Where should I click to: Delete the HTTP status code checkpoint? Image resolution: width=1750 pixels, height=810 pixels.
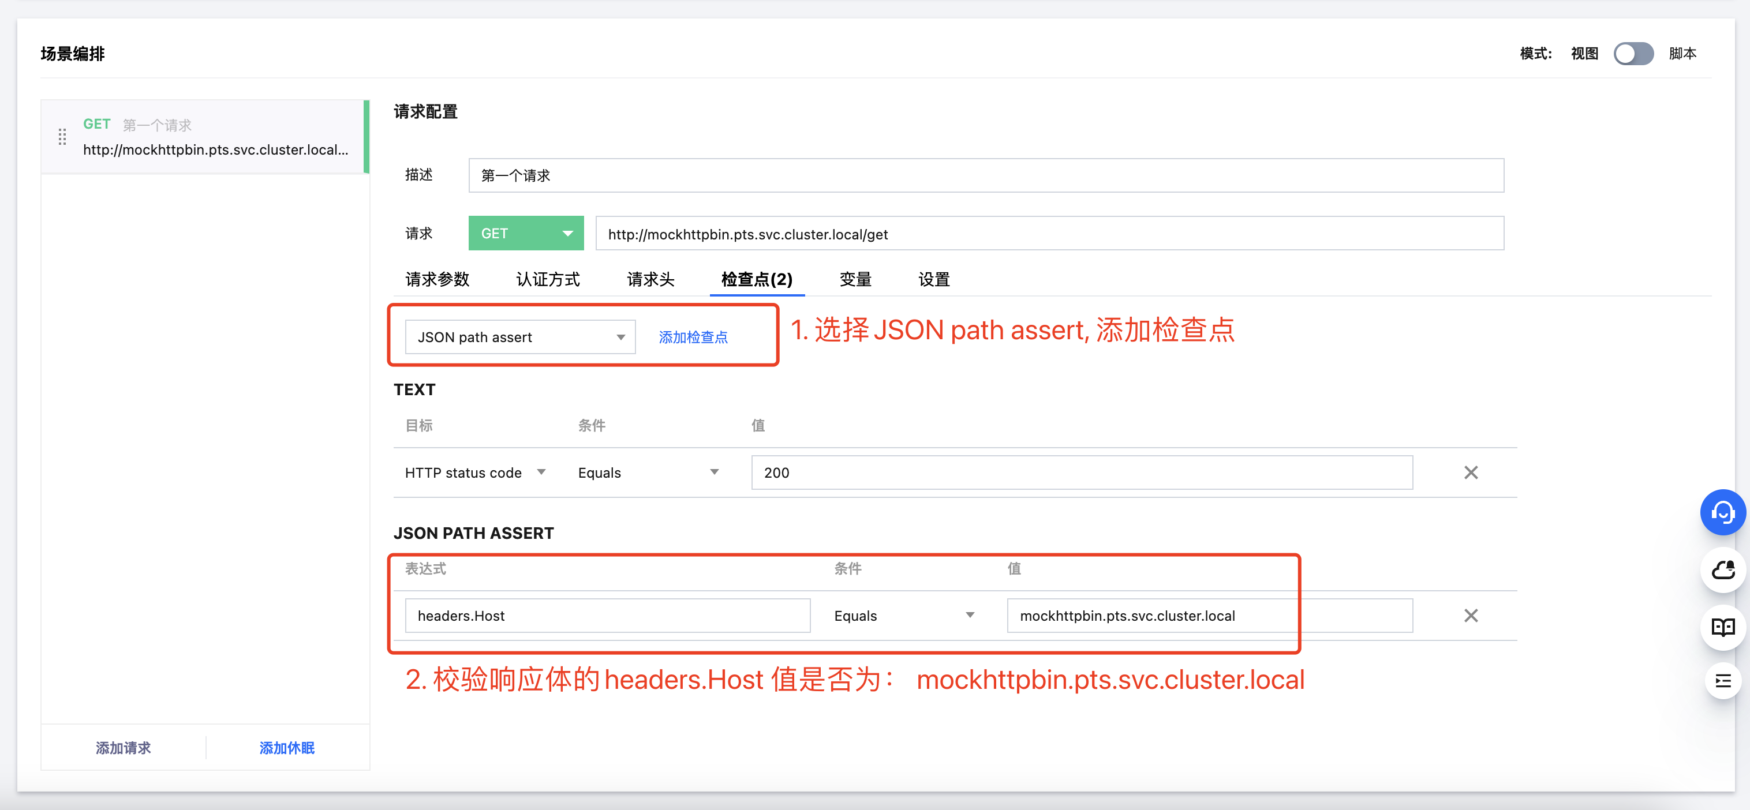(1470, 472)
